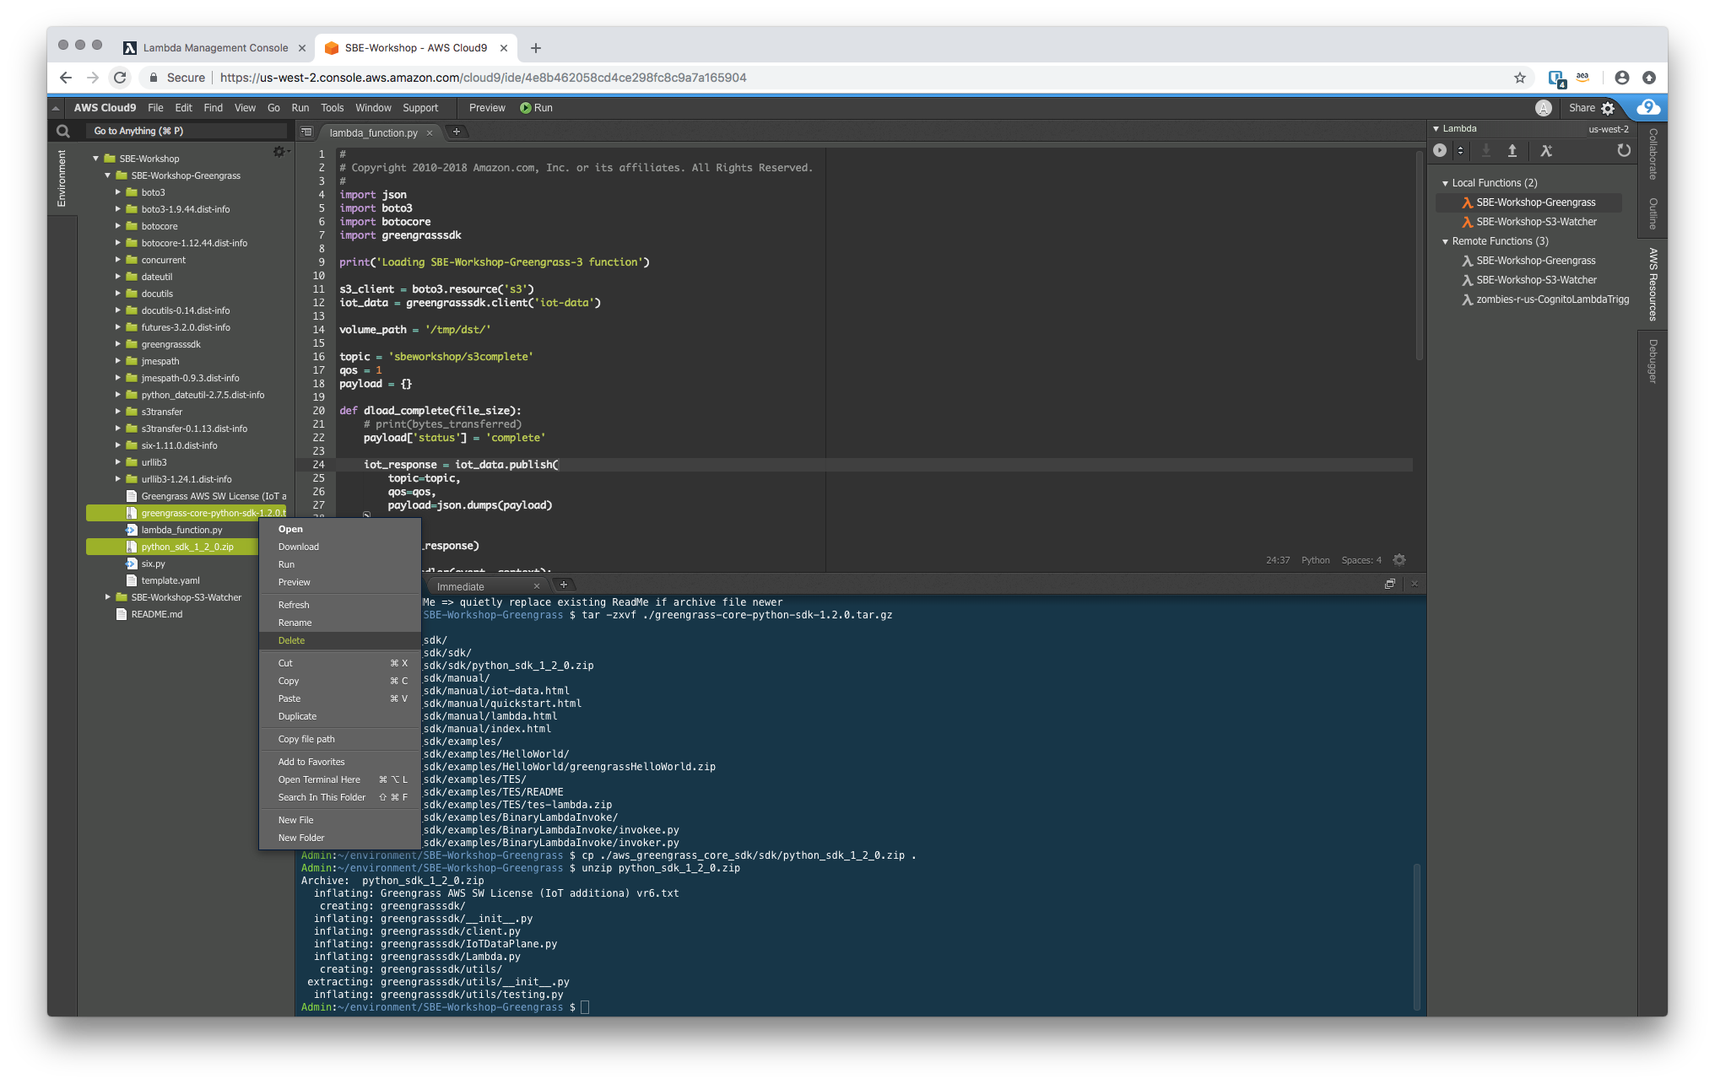
Task: Reload the browser page
Action: [120, 78]
